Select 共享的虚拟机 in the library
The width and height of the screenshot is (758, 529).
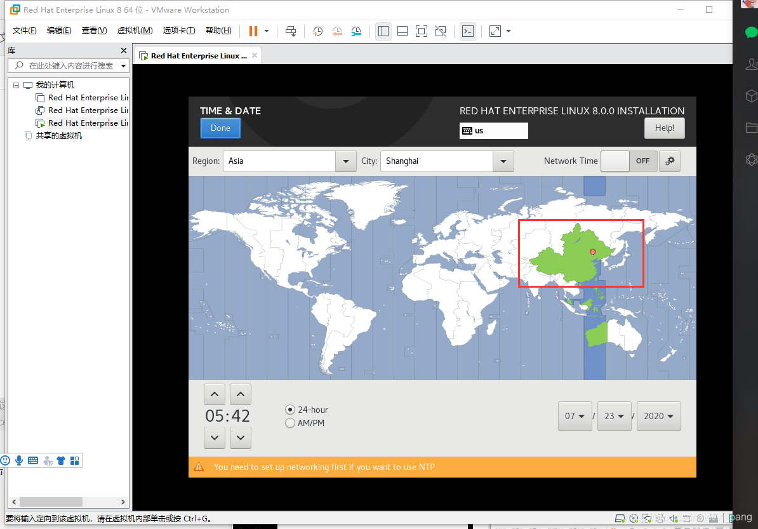[x=54, y=136]
